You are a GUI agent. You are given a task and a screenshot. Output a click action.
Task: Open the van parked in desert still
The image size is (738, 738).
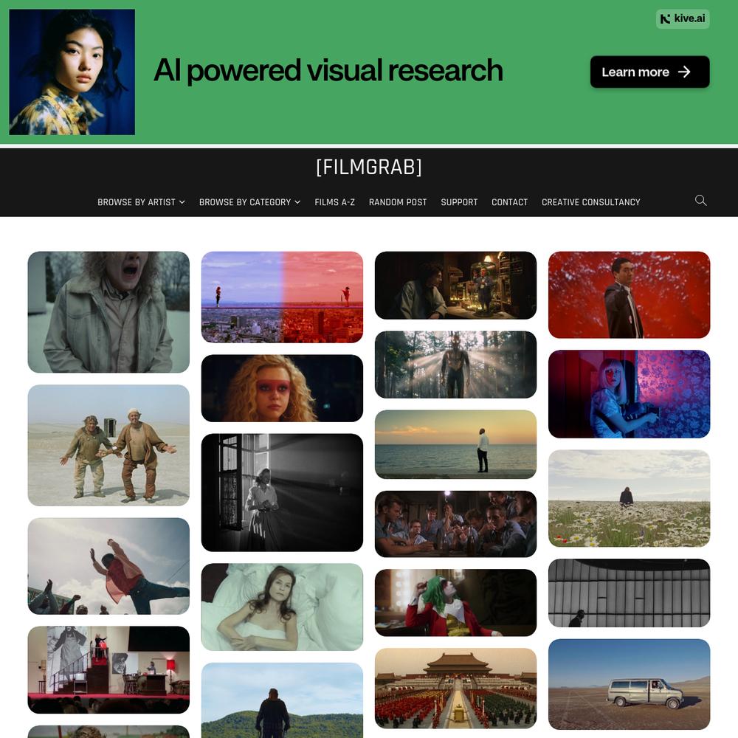point(630,684)
